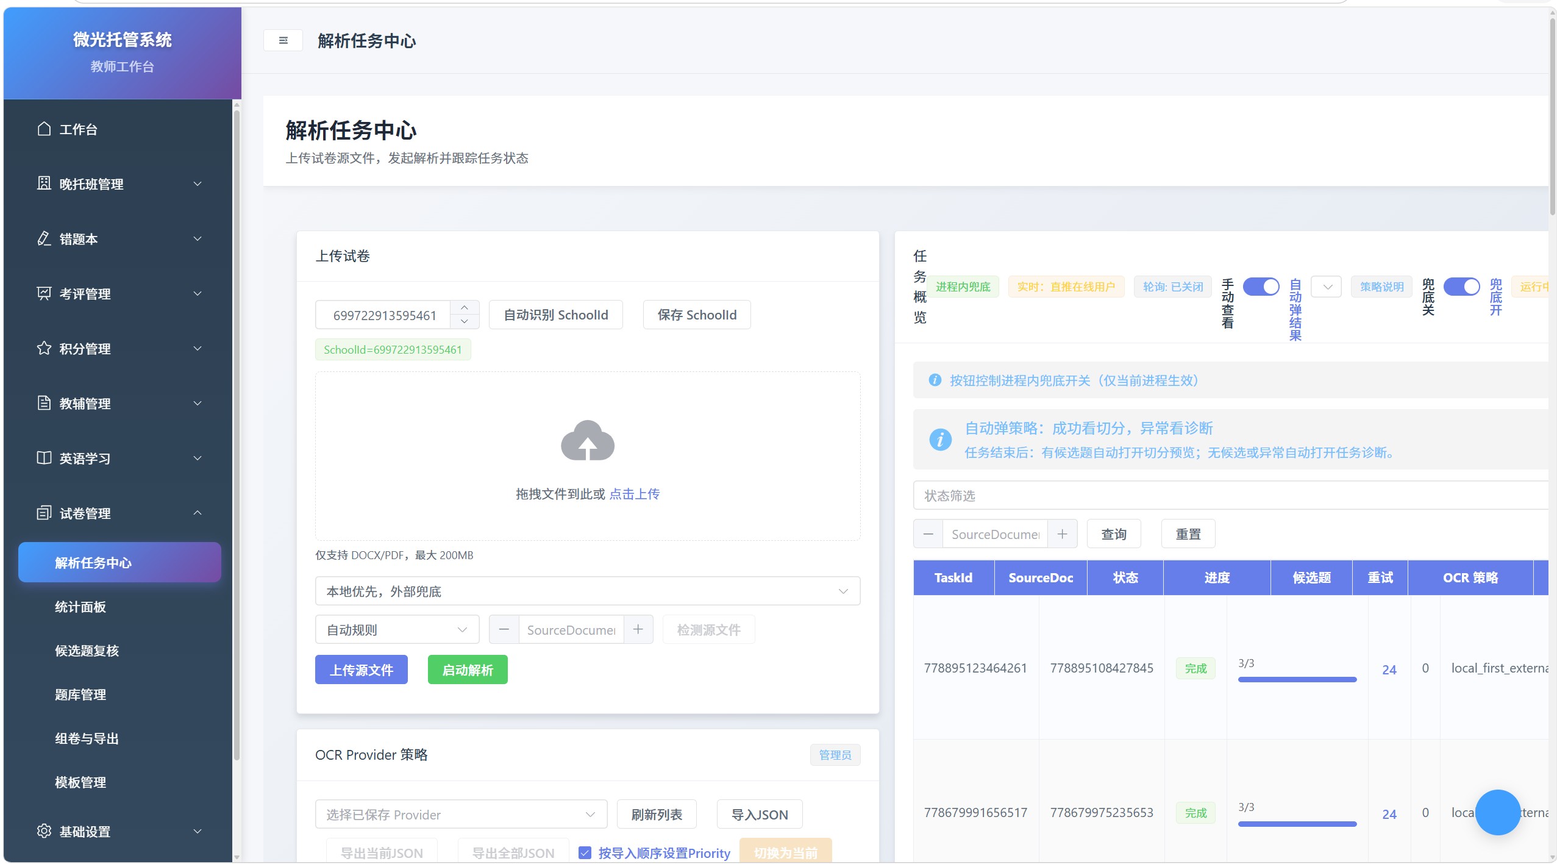Open 题库管理 submenu item
This screenshot has width=1557, height=864.
point(80,694)
